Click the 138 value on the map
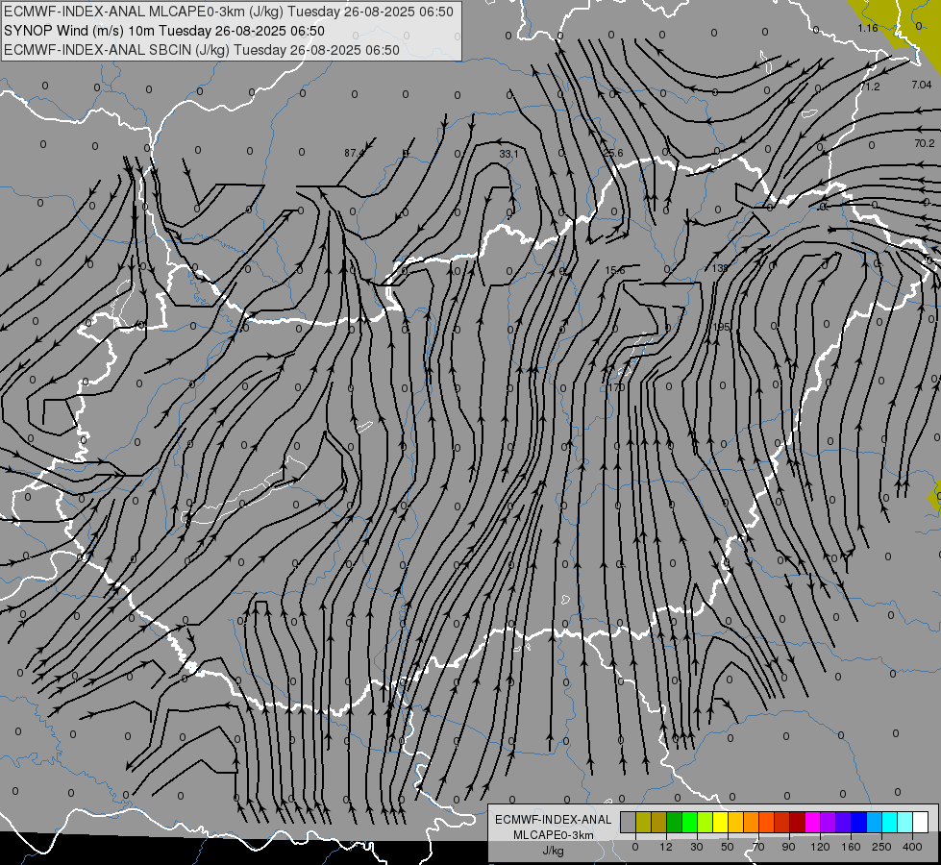Viewport: 941px width, 865px height. click(720, 268)
